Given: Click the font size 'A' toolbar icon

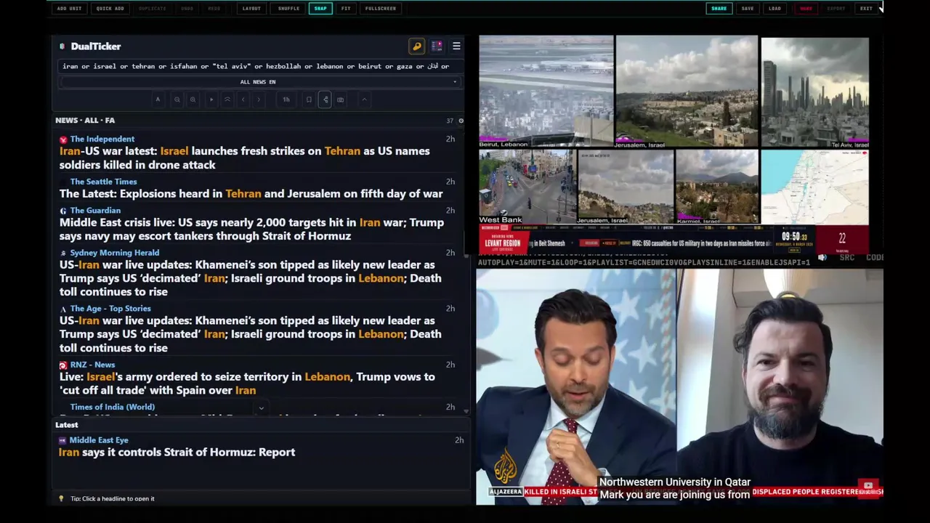Looking at the screenshot, I should click(x=158, y=100).
